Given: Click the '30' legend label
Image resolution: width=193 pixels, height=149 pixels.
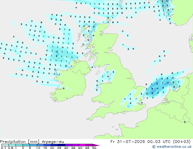Looking at the screenshot, I should coord(66,148).
